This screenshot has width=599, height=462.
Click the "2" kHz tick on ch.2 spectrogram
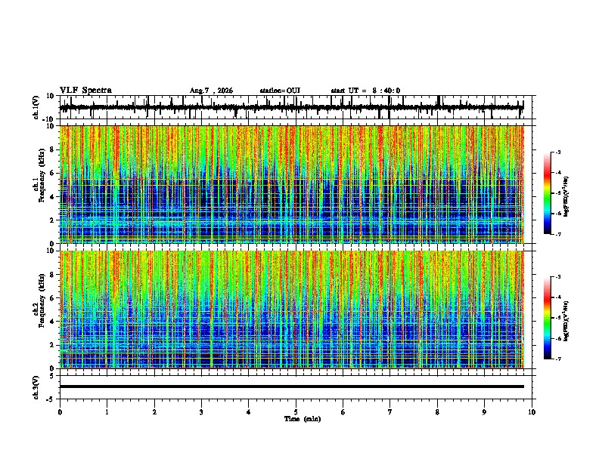[x=52, y=345]
